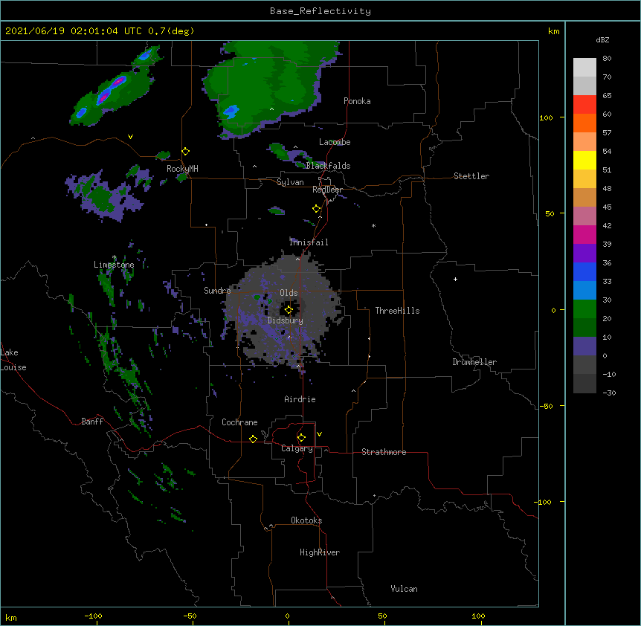Click the white asterisk marker east of RedDeer
This screenshot has width=641, height=626.
pyautogui.click(x=373, y=225)
